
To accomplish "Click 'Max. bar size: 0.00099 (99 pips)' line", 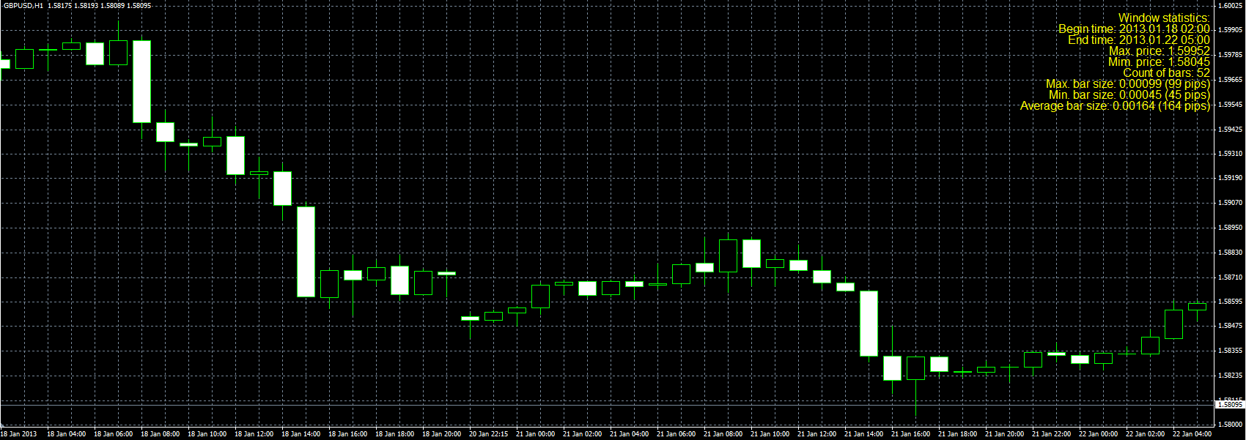I will coord(1128,83).
